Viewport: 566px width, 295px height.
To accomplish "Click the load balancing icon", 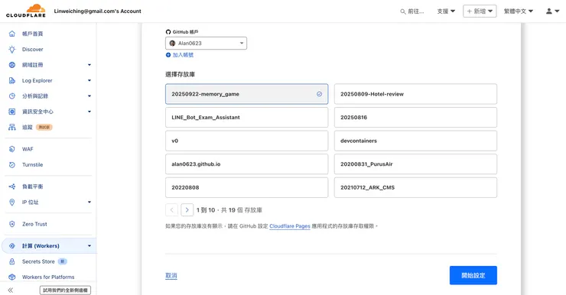I will (x=12, y=186).
